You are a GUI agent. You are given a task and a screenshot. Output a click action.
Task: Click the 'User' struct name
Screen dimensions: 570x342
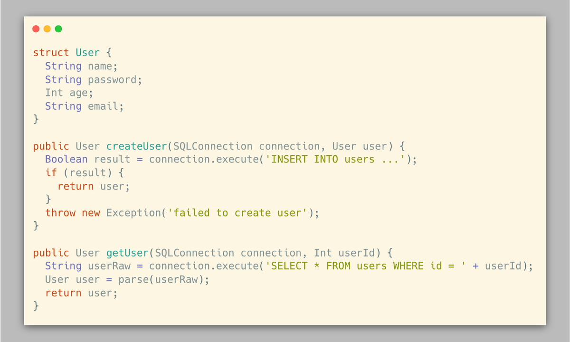point(88,53)
